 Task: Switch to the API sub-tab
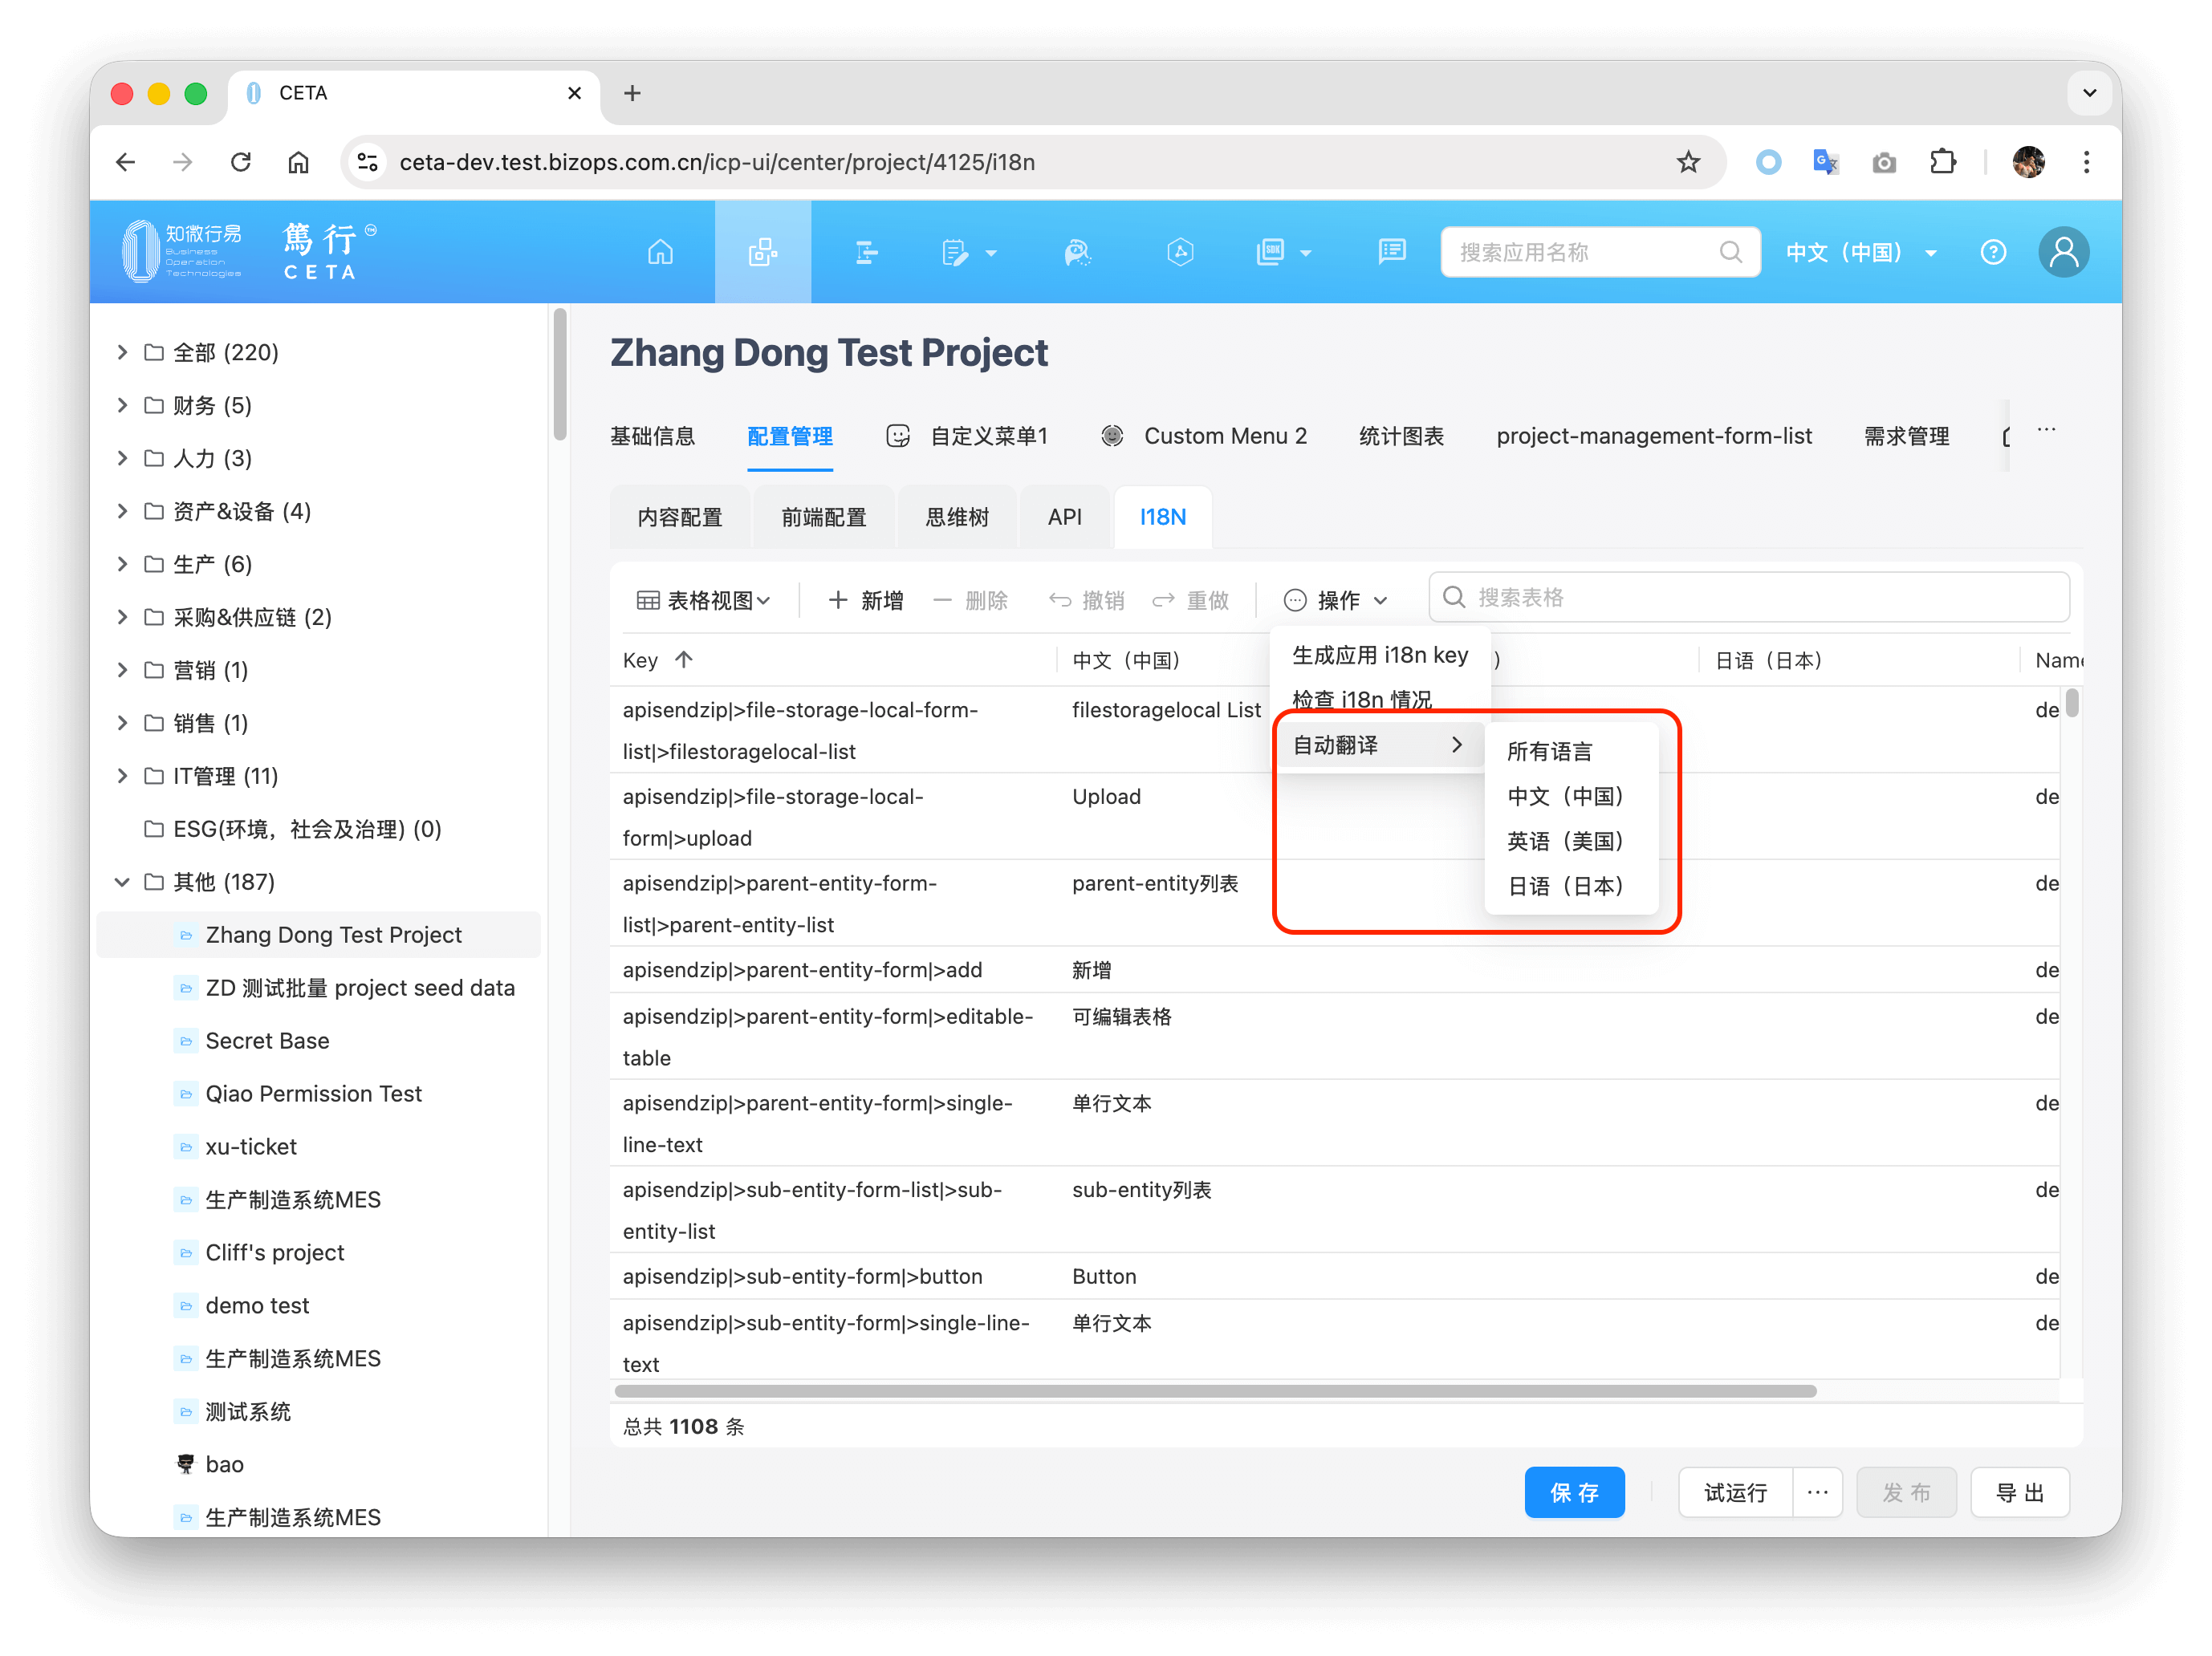(1064, 517)
